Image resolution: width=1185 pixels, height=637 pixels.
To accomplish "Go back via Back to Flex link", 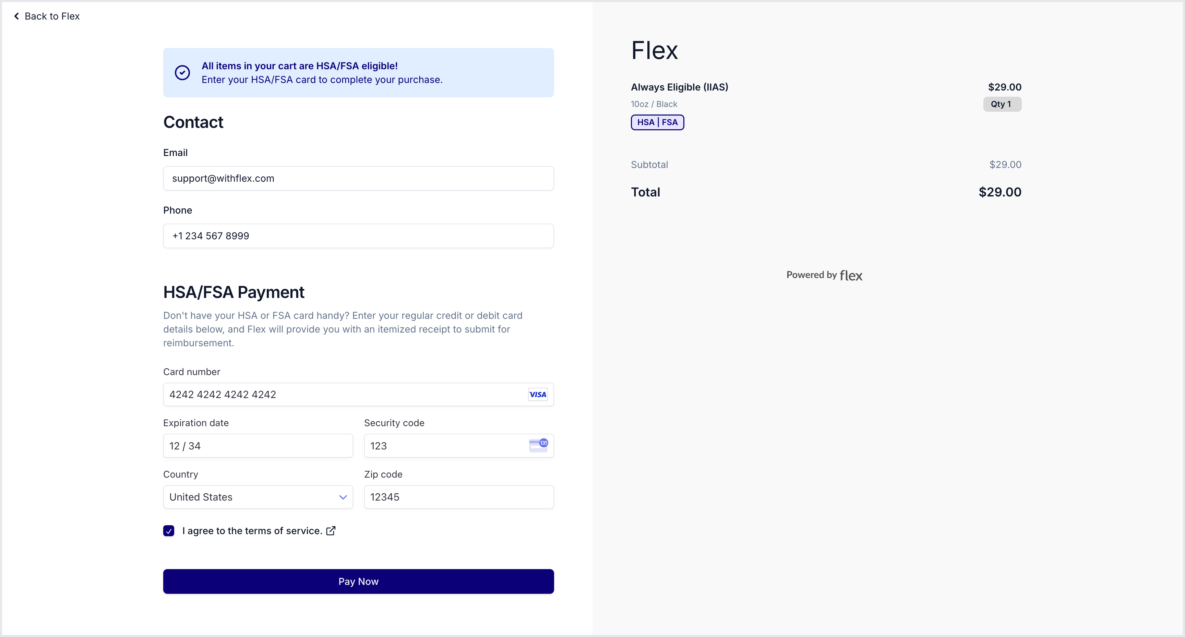I will (x=47, y=16).
